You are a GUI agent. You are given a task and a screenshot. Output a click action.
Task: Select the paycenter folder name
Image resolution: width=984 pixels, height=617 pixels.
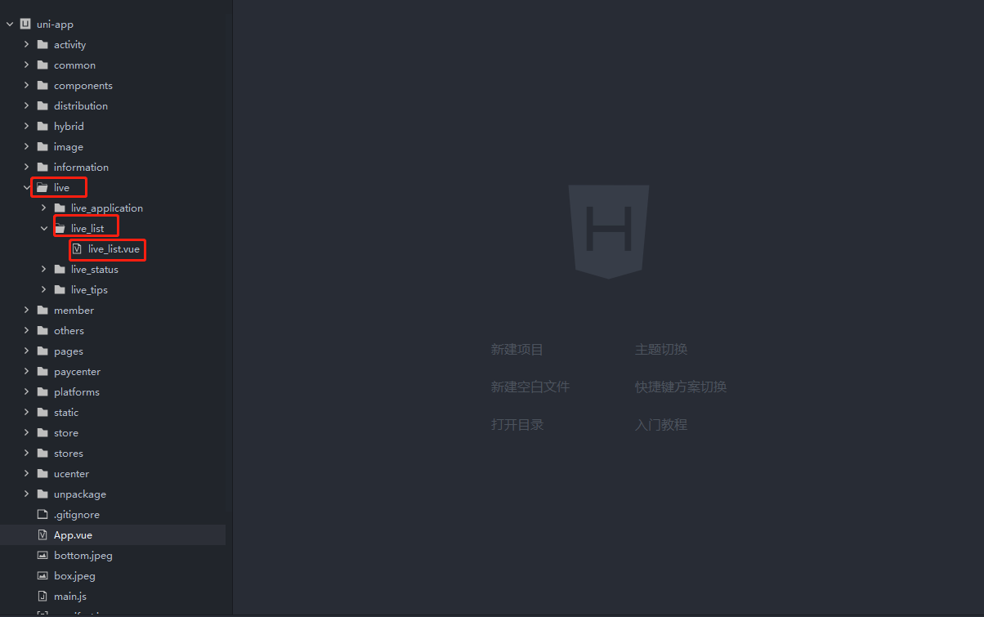(78, 372)
